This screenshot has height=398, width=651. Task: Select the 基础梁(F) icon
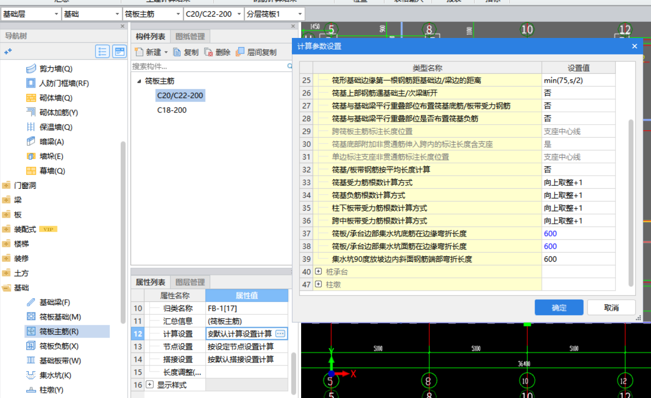31,302
